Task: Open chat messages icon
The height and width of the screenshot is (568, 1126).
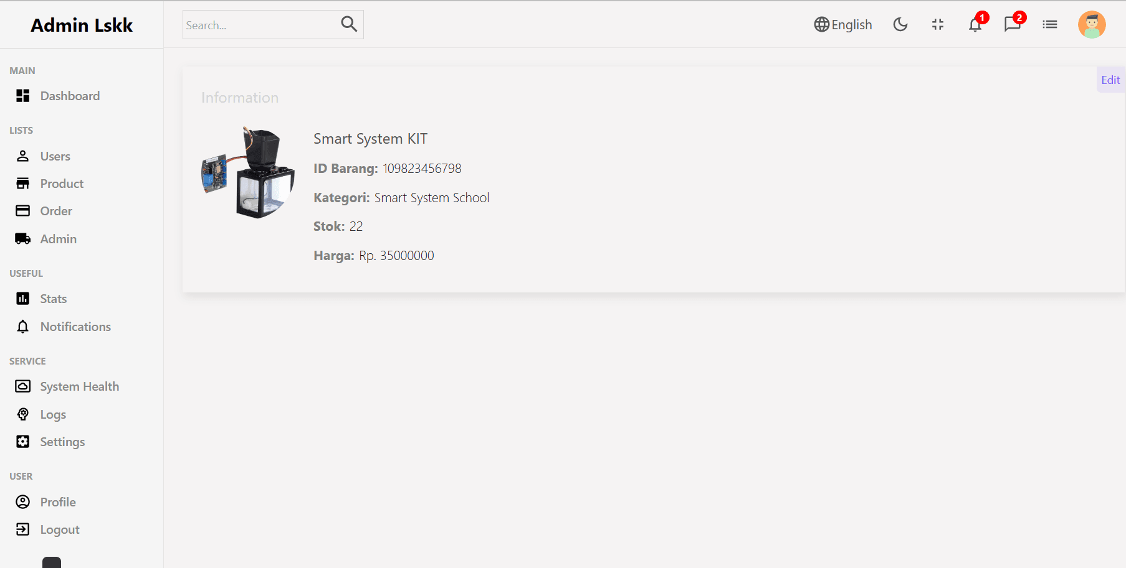Action: [1012, 24]
